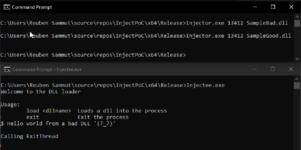Maximize the top Command Prompt window
The width and height of the screenshot is (301, 150).
pyautogui.click(x=273, y=7)
